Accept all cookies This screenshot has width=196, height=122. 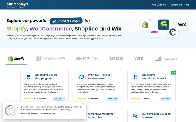coord(29,114)
